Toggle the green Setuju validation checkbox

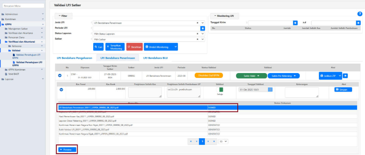[x=221, y=89]
